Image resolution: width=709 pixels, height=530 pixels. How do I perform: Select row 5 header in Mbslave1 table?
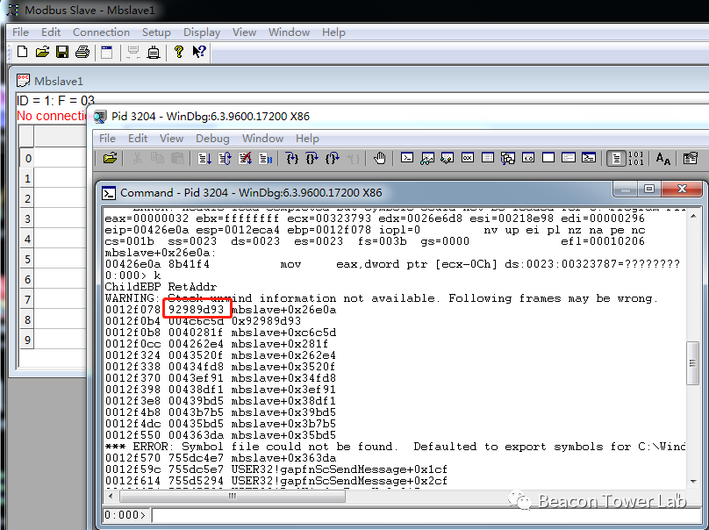[27, 259]
